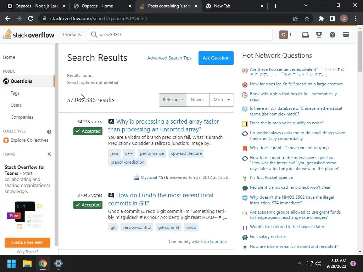
Task: Open Advanced Search Tips
Action: (x=169, y=58)
